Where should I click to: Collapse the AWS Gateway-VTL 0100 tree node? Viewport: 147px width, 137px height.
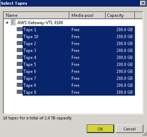(7, 23)
